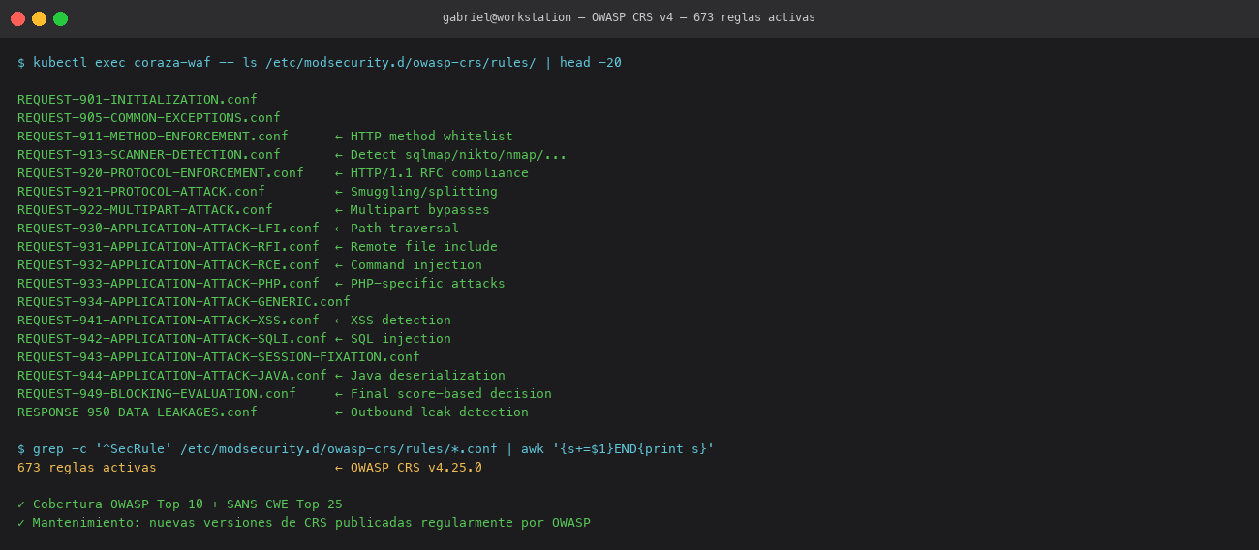The height and width of the screenshot is (550, 1259).
Task: Click the 'Mantenimiento: nuevas versiones' line
Action: click(x=304, y=523)
